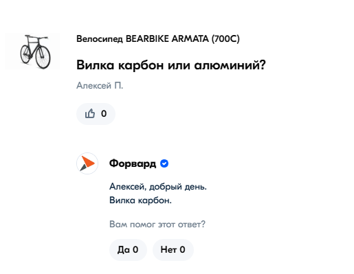The height and width of the screenshot is (274, 354).
Task: Like the question with thumbs-up icon
Action: point(90,113)
